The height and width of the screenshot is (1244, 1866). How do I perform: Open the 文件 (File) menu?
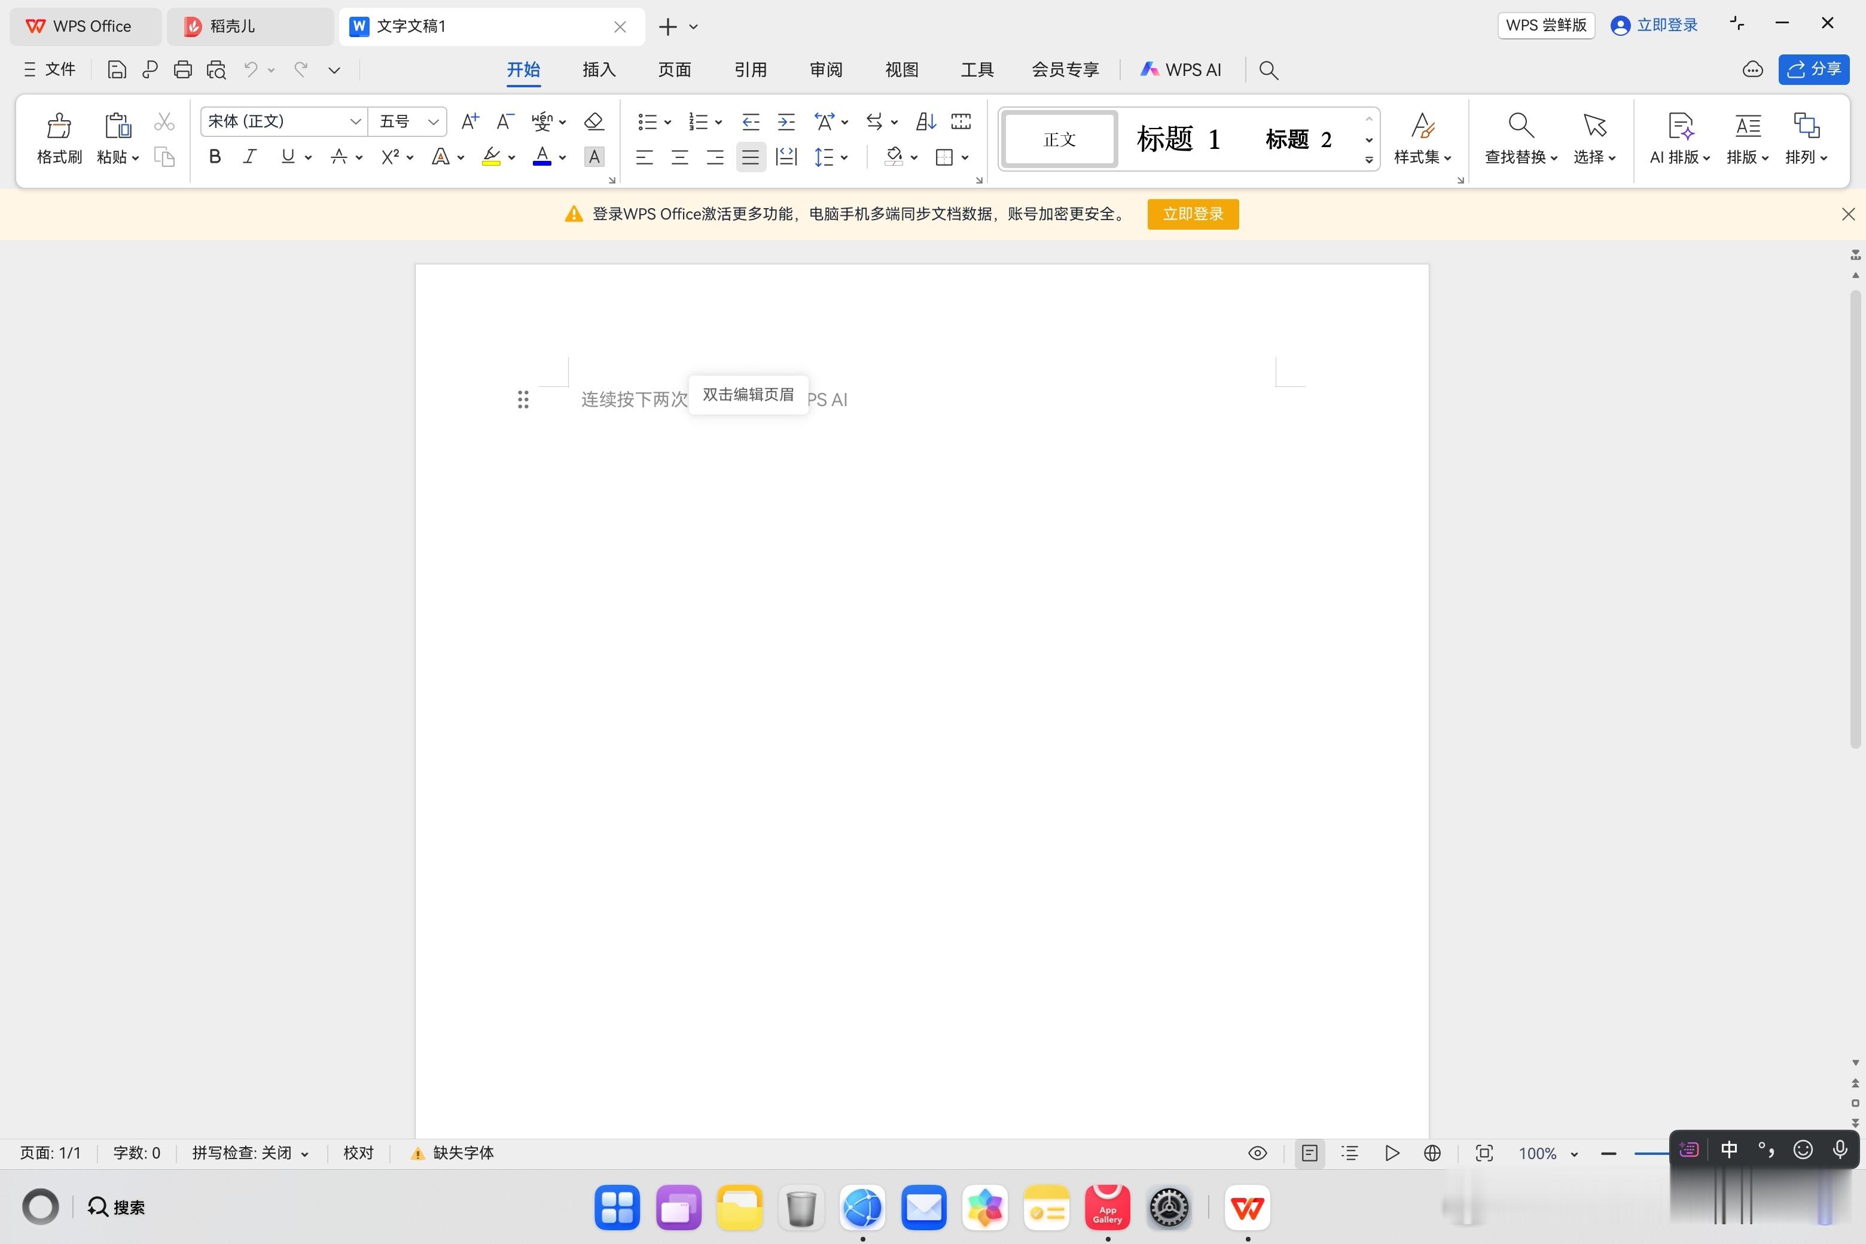click(50, 70)
